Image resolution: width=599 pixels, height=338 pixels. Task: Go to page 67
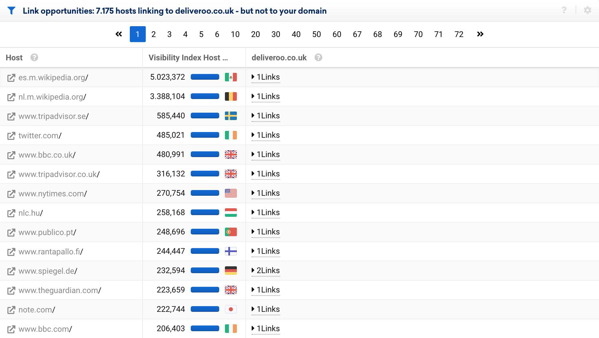point(357,34)
